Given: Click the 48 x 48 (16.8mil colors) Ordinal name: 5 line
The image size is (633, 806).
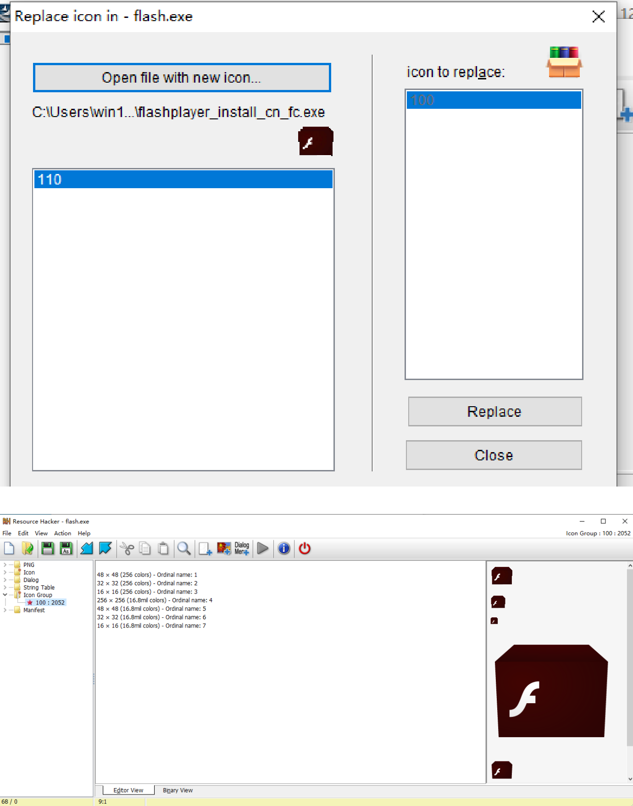Looking at the screenshot, I should pyautogui.click(x=151, y=609).
